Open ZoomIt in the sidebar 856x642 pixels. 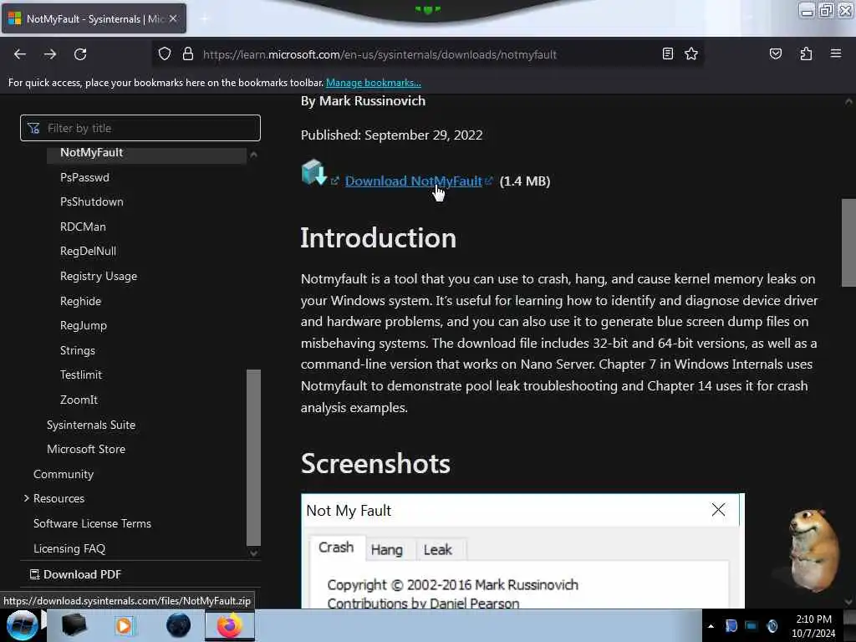[x=79, y=400]
